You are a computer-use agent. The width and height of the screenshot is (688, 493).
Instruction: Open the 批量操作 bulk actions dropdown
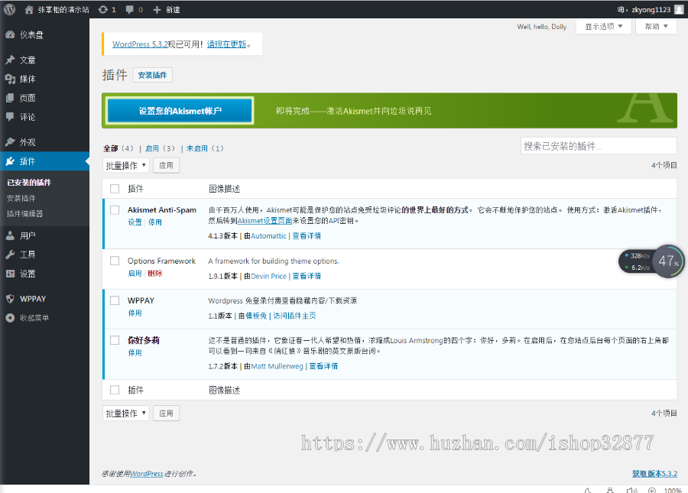click(125, 165)
